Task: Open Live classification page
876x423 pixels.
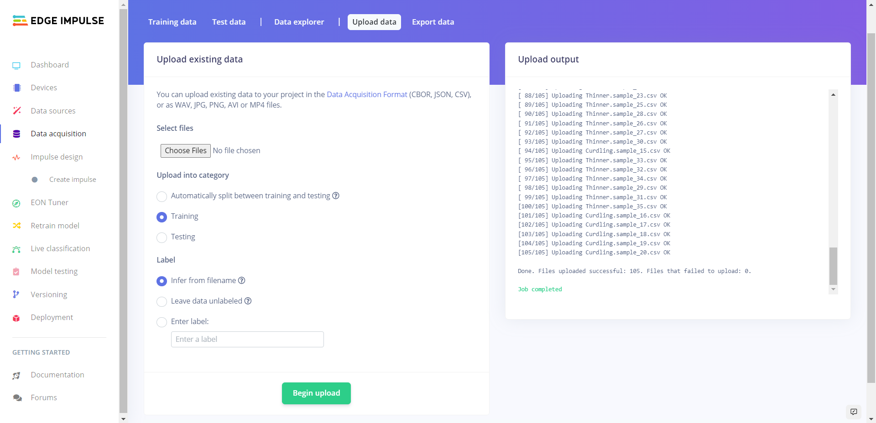Action: pyautogui.click(x=60, y=248)
